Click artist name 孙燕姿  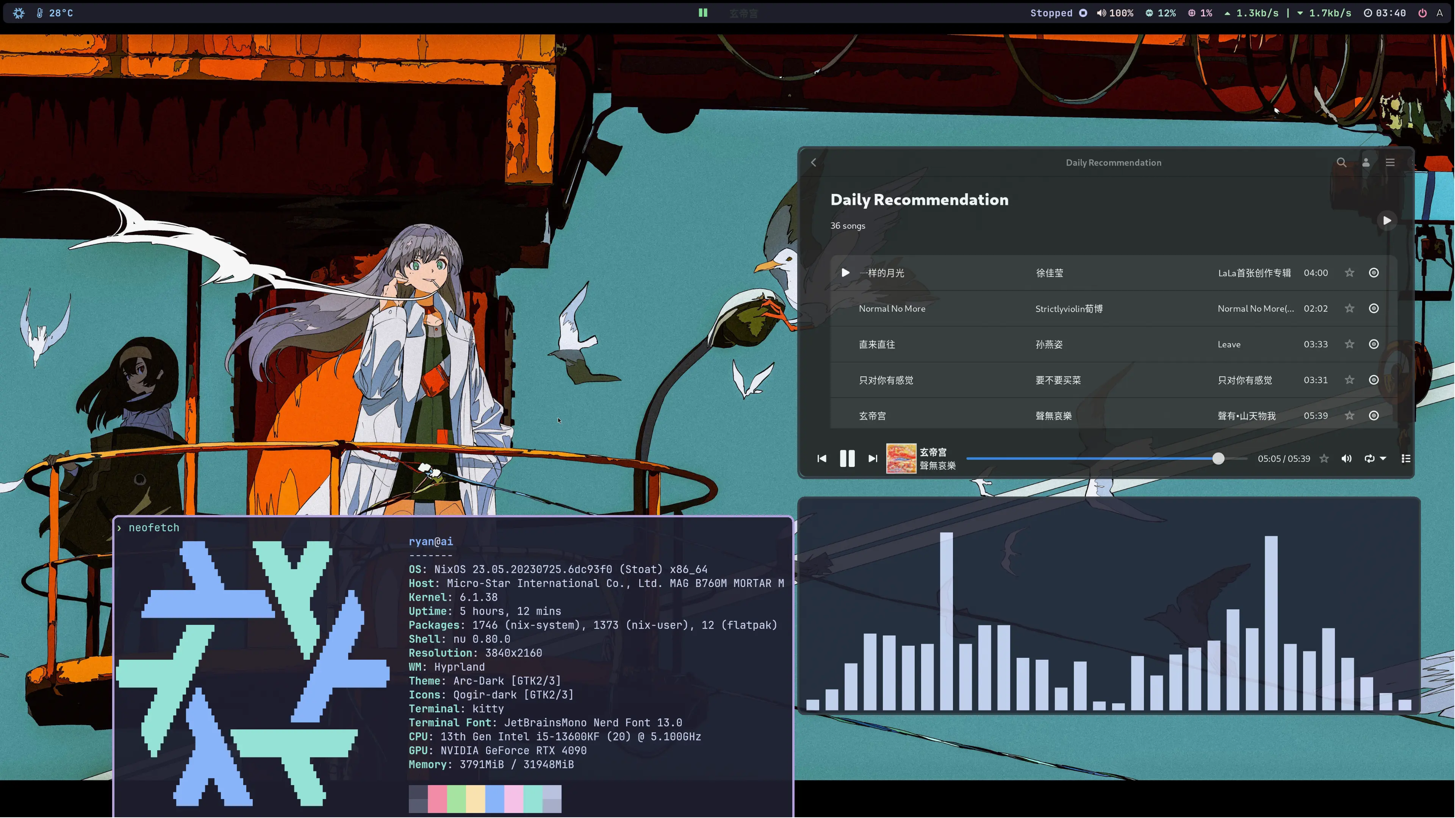(x=1049, y=344)
